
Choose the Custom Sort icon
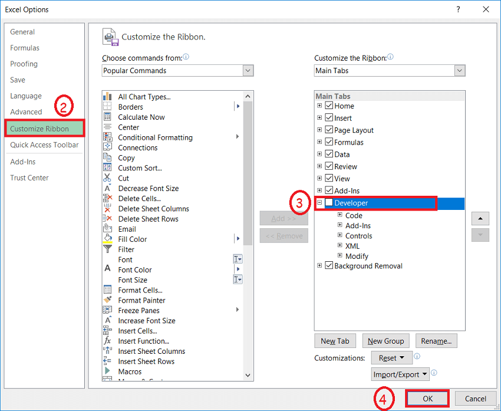(107, 168)
